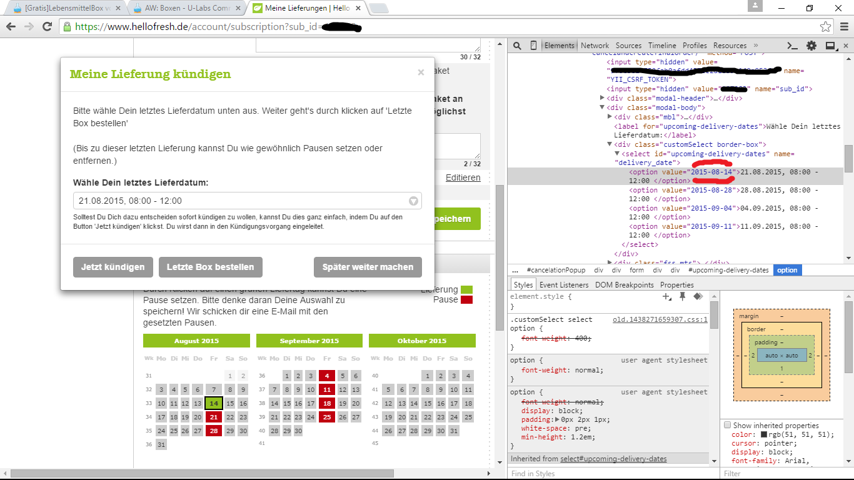
Task: Open the Timeline panel
Action: (662, 46)
